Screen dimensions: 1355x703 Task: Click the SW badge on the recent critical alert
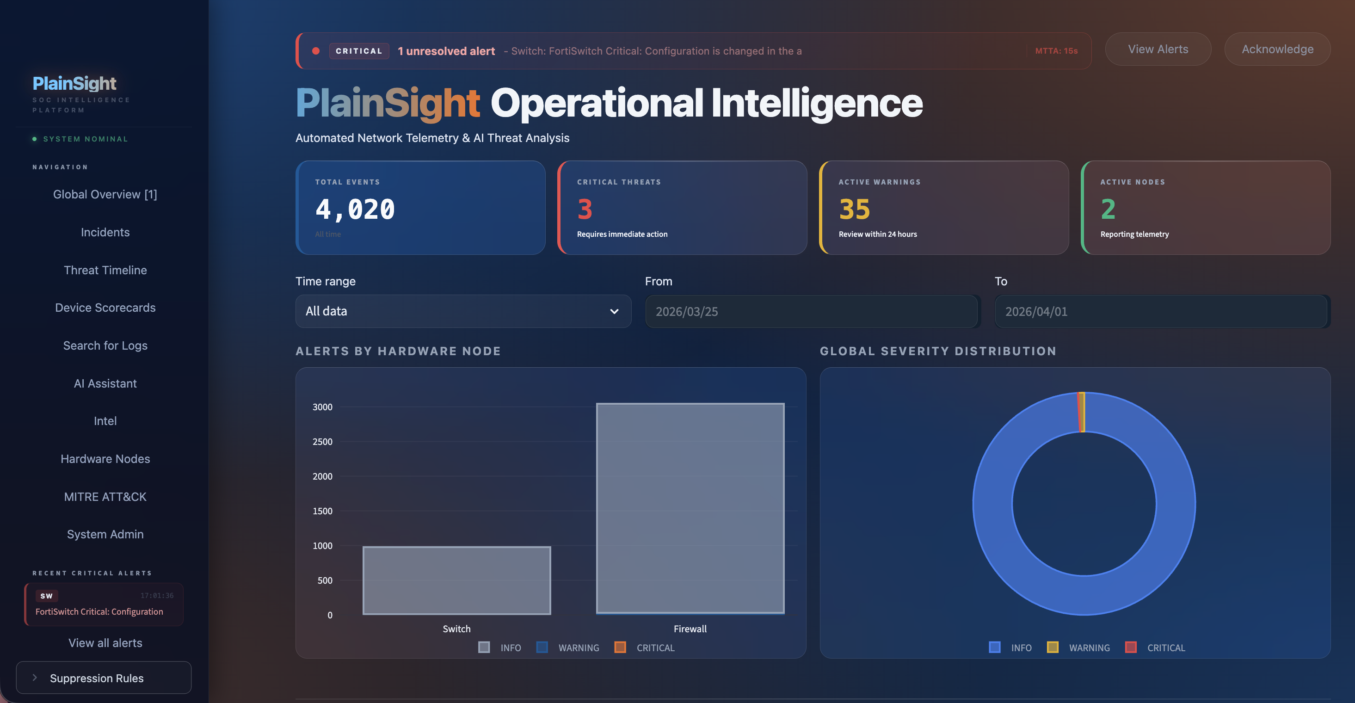point(46,596)
